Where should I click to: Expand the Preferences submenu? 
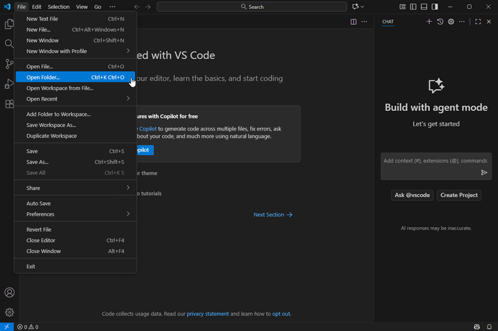[75, 214]
